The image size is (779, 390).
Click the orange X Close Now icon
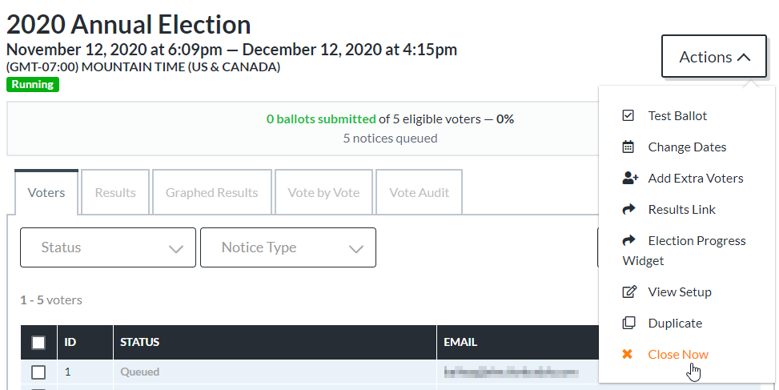pos(628,354)
